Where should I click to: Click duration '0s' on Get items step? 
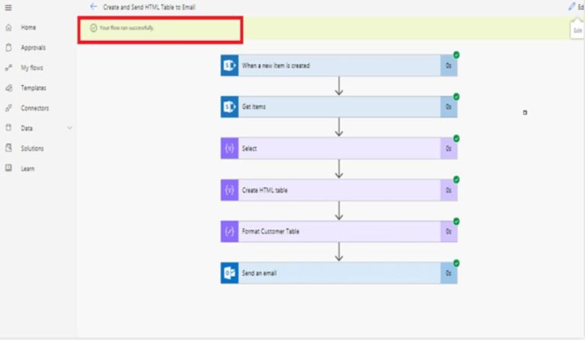[x=449, y=107]
